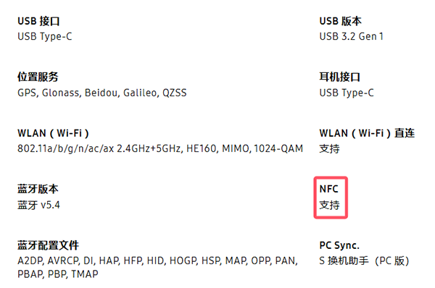
Task: Select the USB 3.2 Gen 1 text
Action: 351,36
